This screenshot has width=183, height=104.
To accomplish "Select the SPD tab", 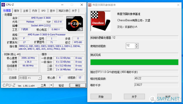I will (43, 11).
